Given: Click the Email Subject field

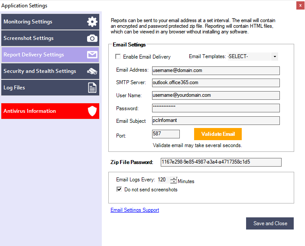Looking at the screenshot, I should click(216, 121).
